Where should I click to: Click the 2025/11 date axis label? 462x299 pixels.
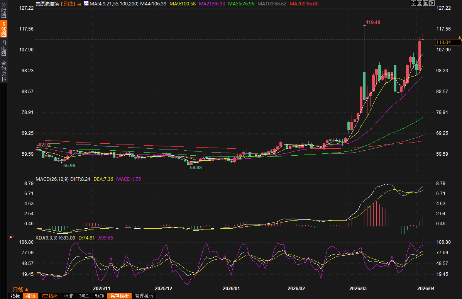pyautogui.click(x=102, y=289)
